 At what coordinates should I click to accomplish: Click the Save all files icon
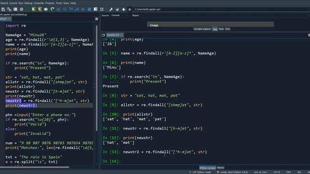tap(9, 9)
